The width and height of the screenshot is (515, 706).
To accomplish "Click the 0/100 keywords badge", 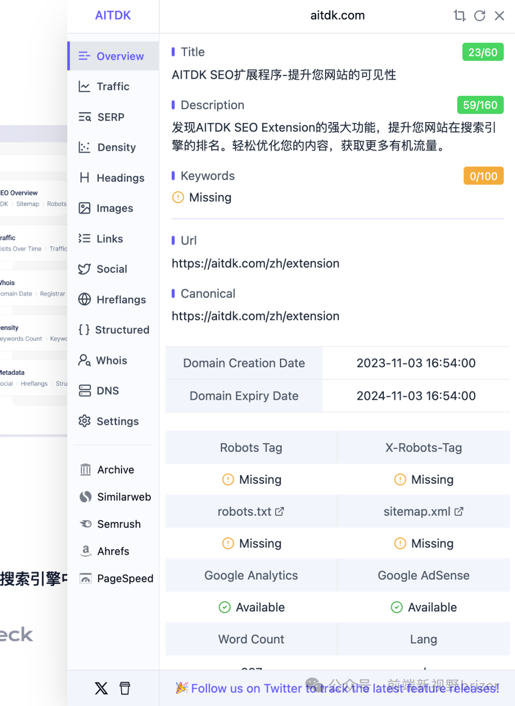I will tap(484, 176).
